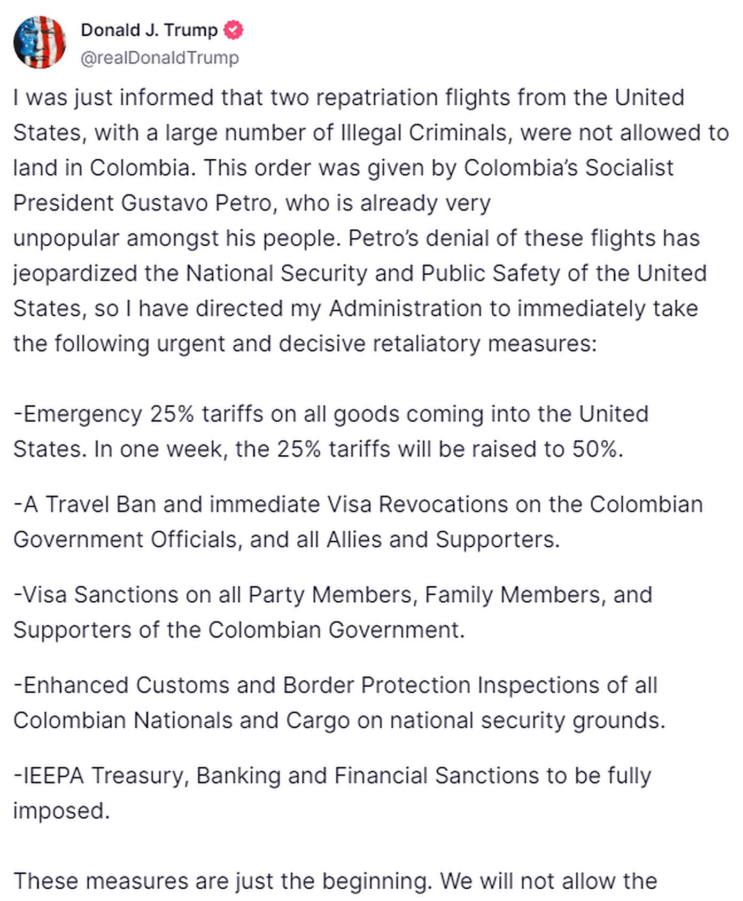743x901 pixels.
Task: Click the Donald J. Trump display name
Action: click(149, 30)
